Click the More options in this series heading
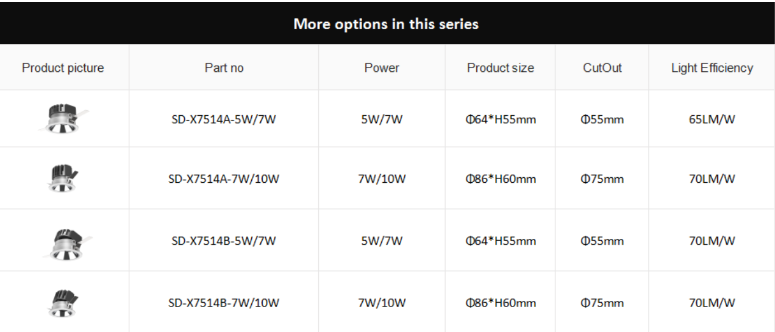This screenshot has height=332, width=775. [386, 24]
